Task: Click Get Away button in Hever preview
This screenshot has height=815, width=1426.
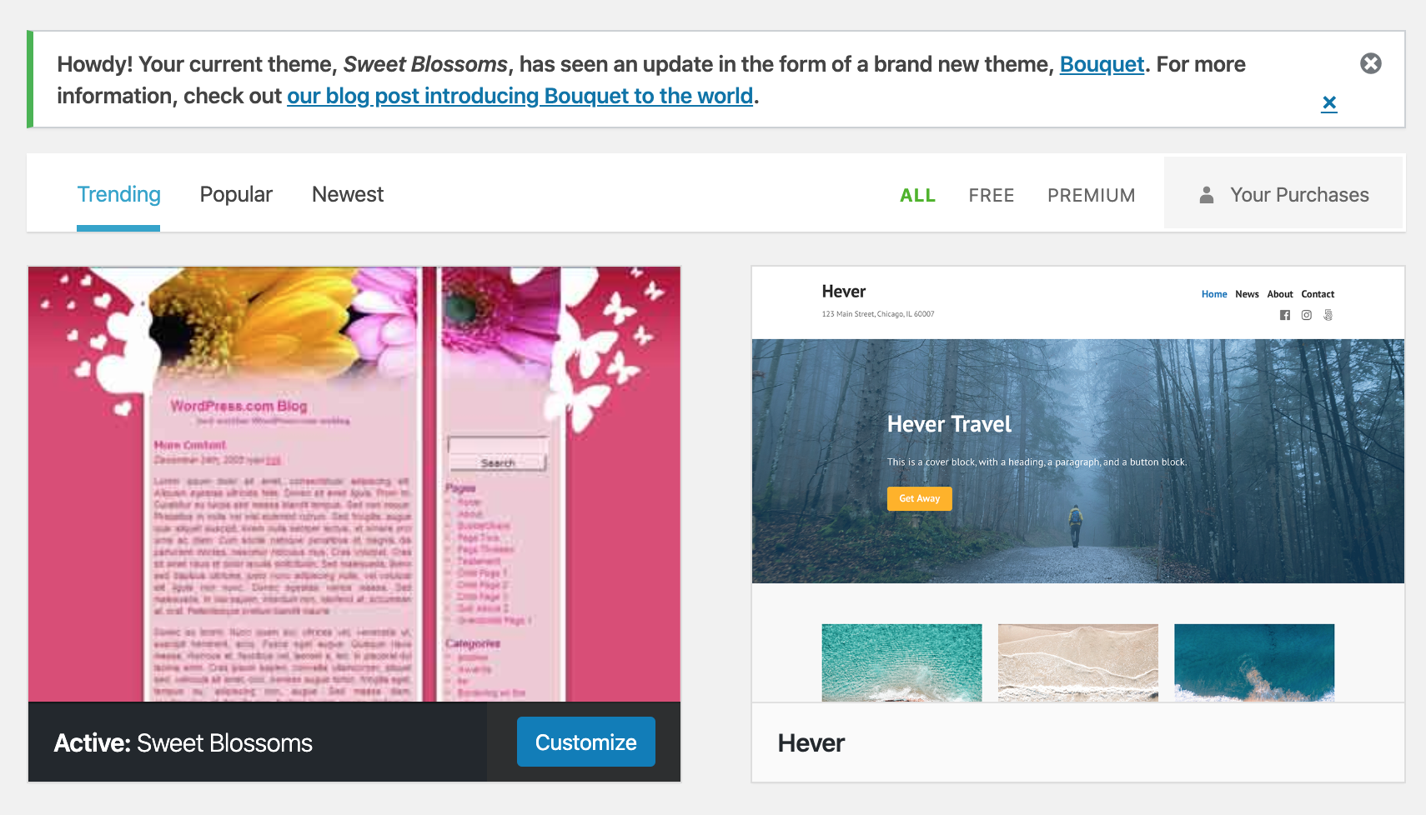Action: click(x=920, y=498)
